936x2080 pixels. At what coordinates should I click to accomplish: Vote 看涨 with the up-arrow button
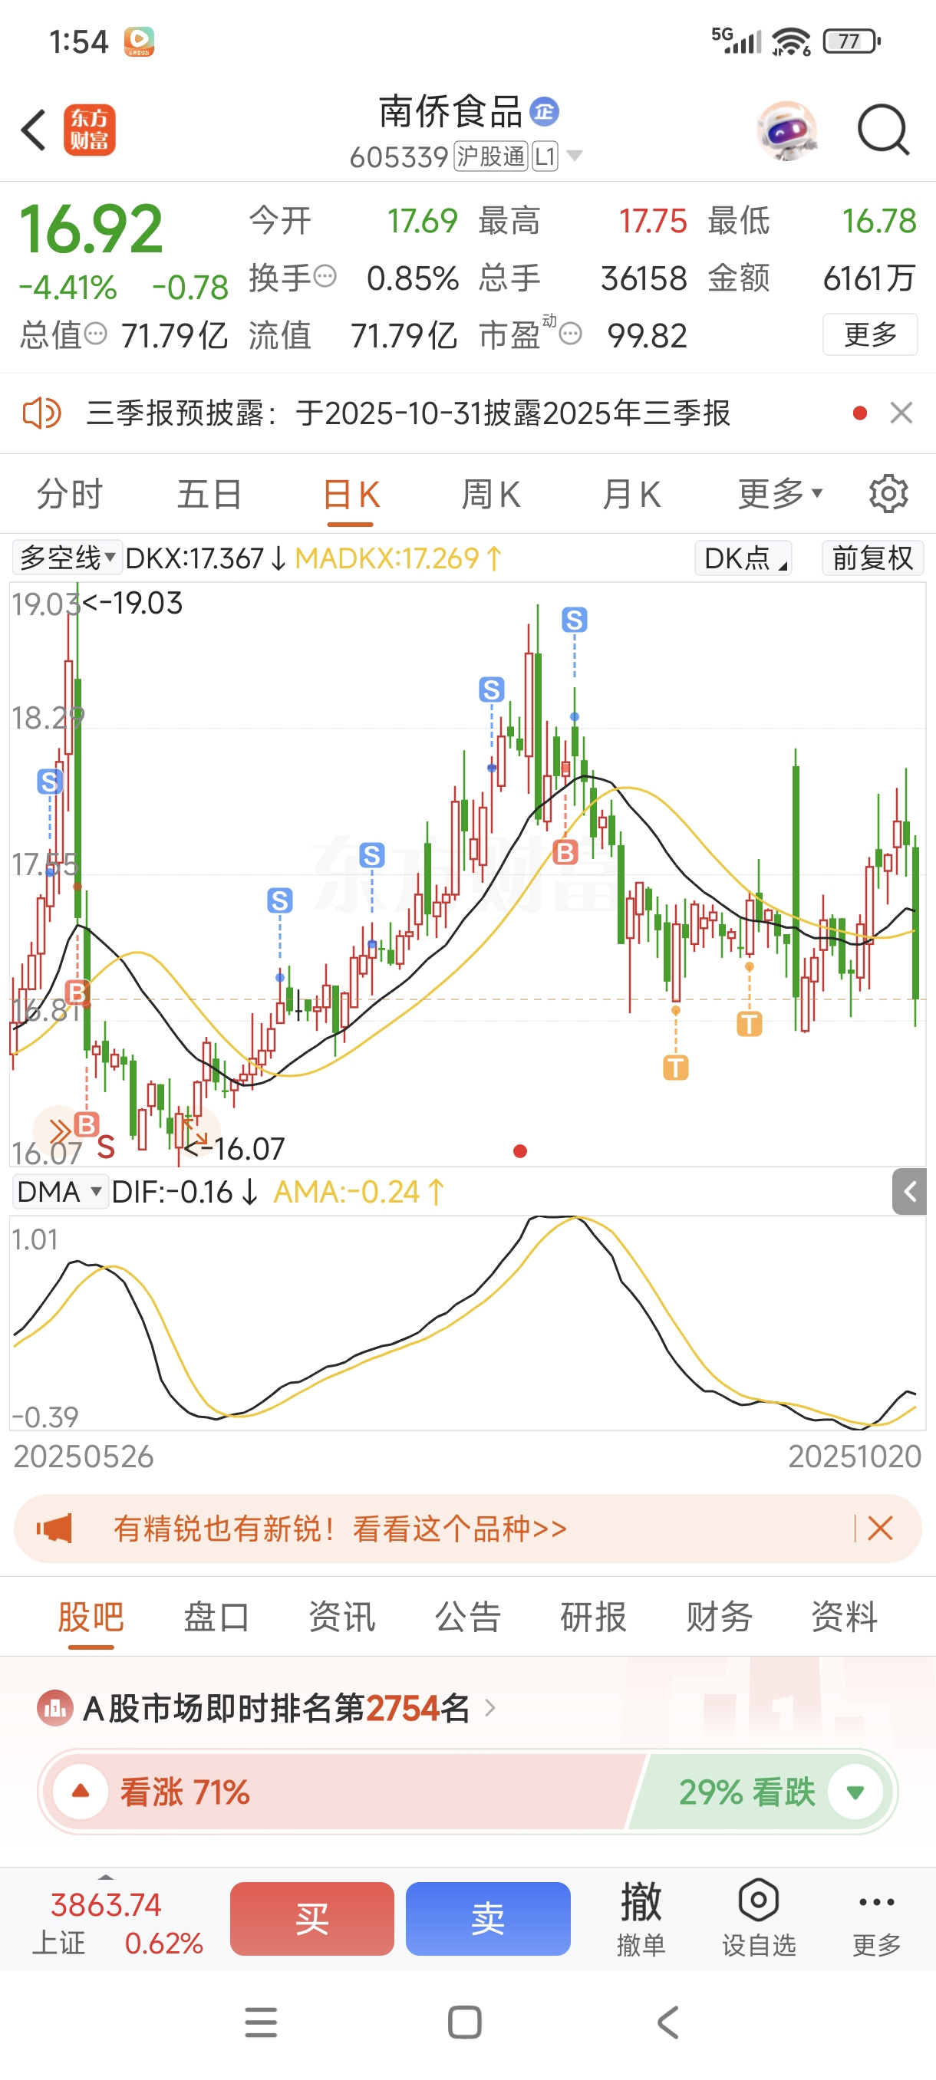pos(80,1792)
